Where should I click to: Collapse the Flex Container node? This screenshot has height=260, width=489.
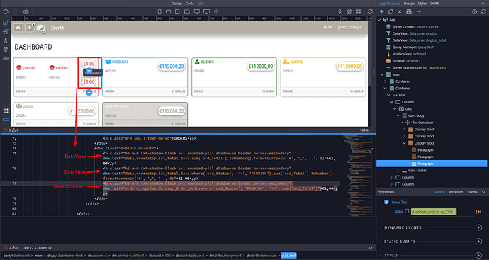click(401, 123)
